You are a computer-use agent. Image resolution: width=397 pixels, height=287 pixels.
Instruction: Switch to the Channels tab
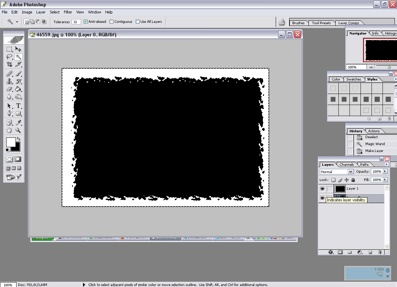pyautogui.click(x=346, y=165)
